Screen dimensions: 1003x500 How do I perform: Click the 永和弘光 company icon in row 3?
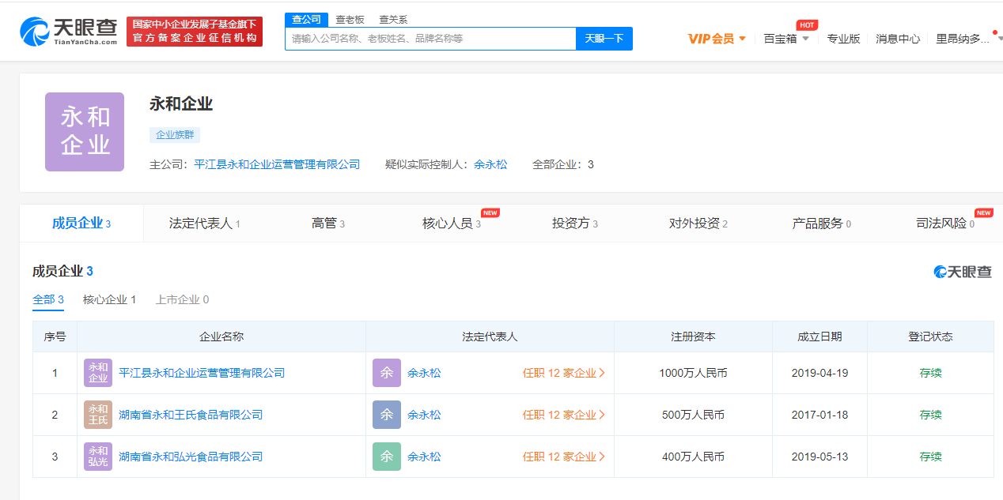tap(98, 457)
